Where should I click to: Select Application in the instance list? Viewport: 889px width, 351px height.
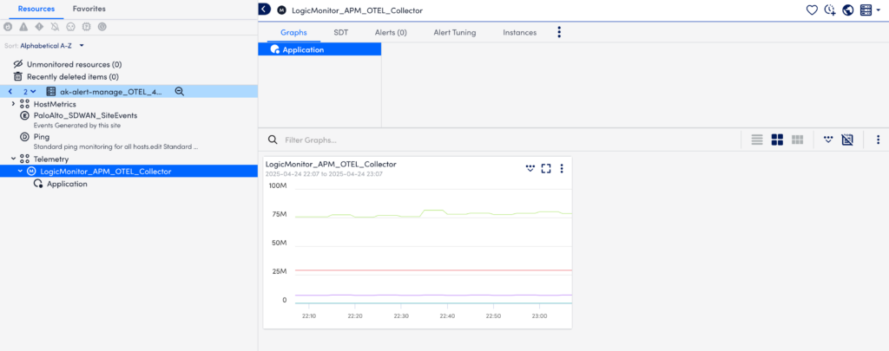tap(319, 49)
